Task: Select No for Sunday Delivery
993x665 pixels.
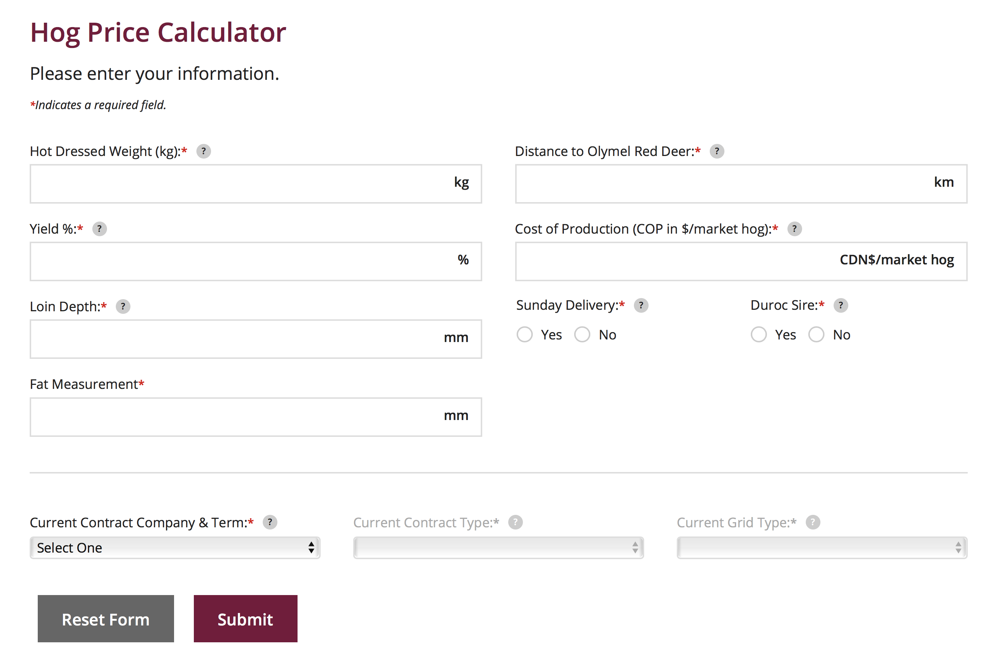Action: (x=582, y=335)
